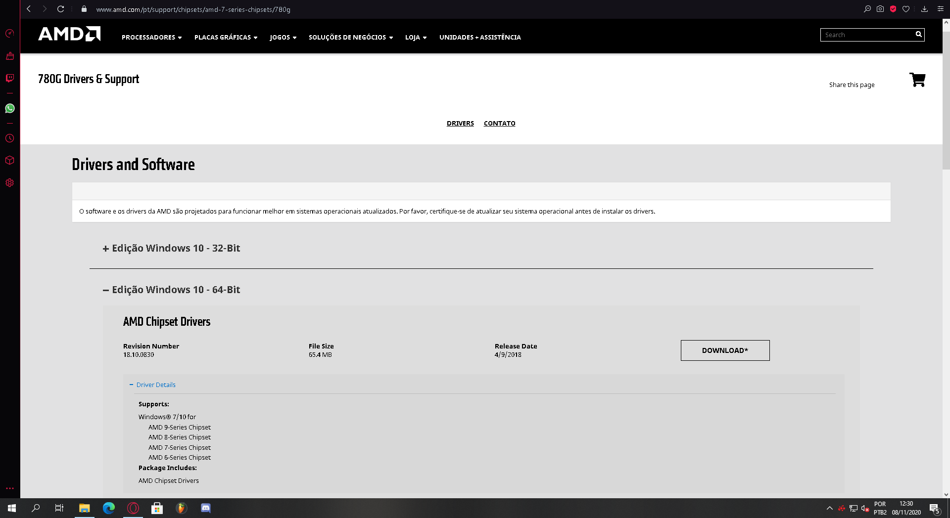Open Twitch in the sidebar
The image size is (950, 518).
click(x=9, y=78)
